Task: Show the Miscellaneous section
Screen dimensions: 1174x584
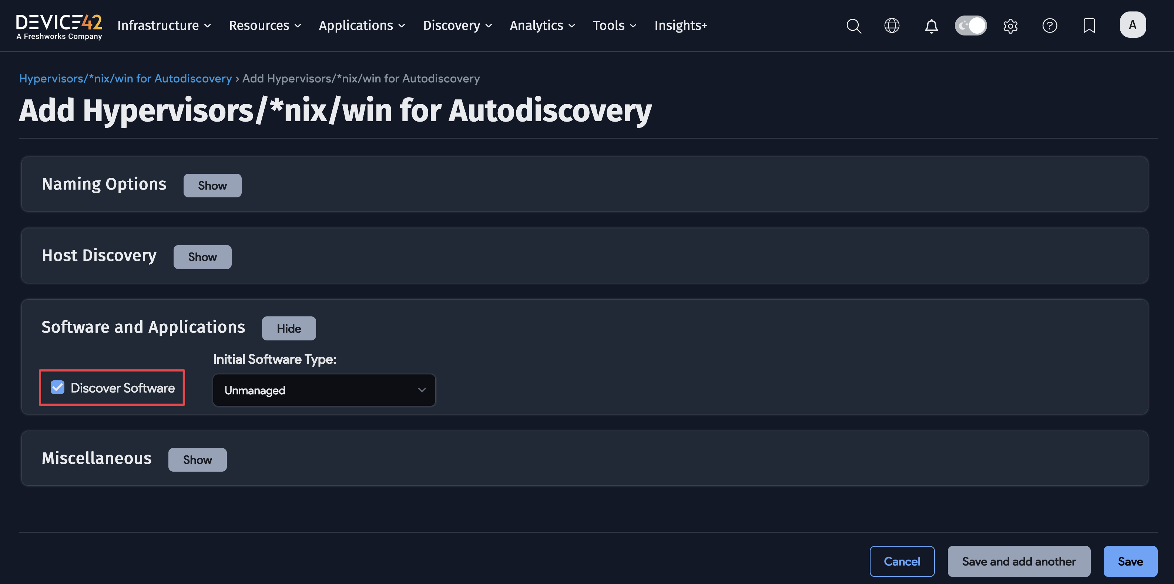Action: (197, 459)
